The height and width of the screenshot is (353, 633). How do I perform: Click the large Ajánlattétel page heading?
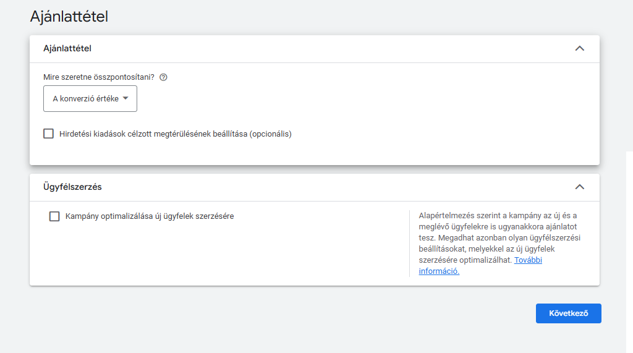point(69,17)
